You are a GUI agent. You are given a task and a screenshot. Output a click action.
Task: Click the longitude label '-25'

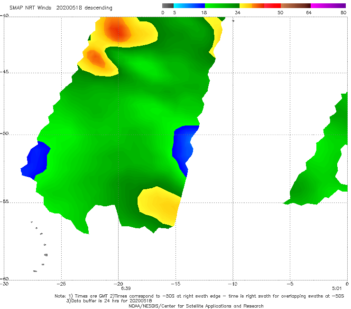pyautogui.click(x=61, y=284)
